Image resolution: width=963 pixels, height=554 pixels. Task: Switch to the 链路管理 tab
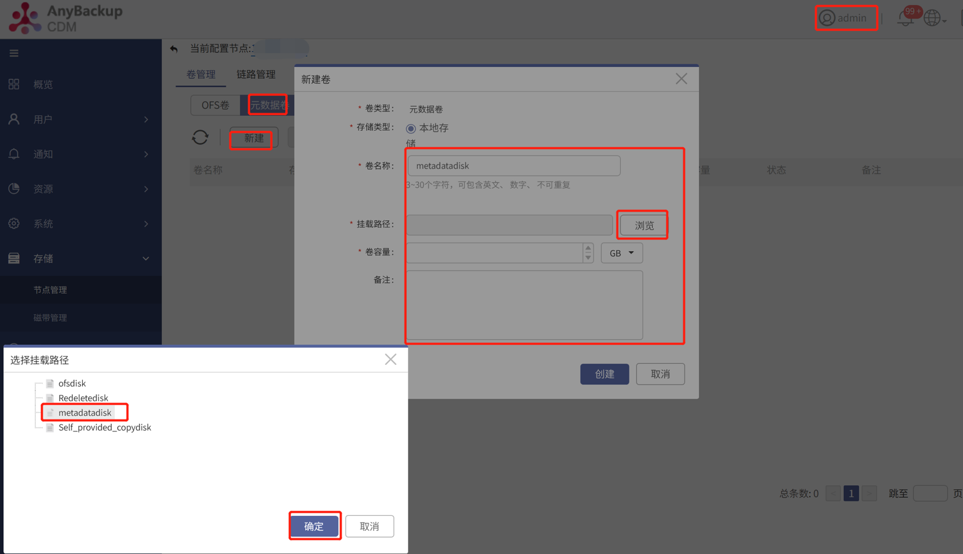256,74
